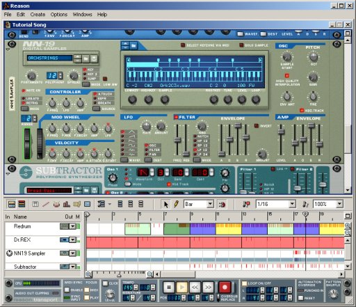356x307 pixels.
Task: Show the Drum lane icon
Action: coord(56,204)
